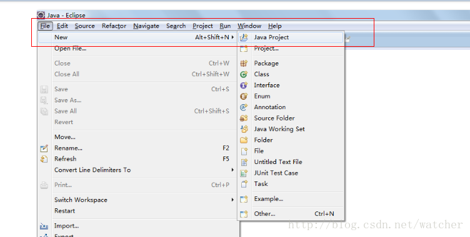Image resolution: width=470 pixels, height=237 pixels.
Task: Click the Project... wizard icon
Action: pos(244,49)
